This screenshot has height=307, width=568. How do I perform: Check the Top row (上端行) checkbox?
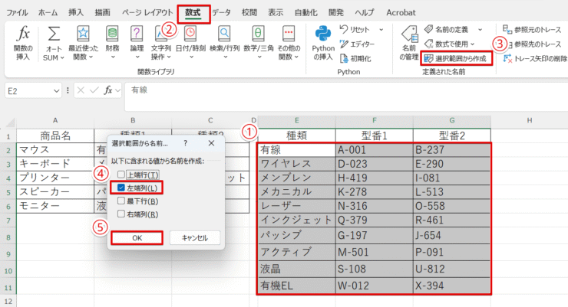click(x=121, y=175)
